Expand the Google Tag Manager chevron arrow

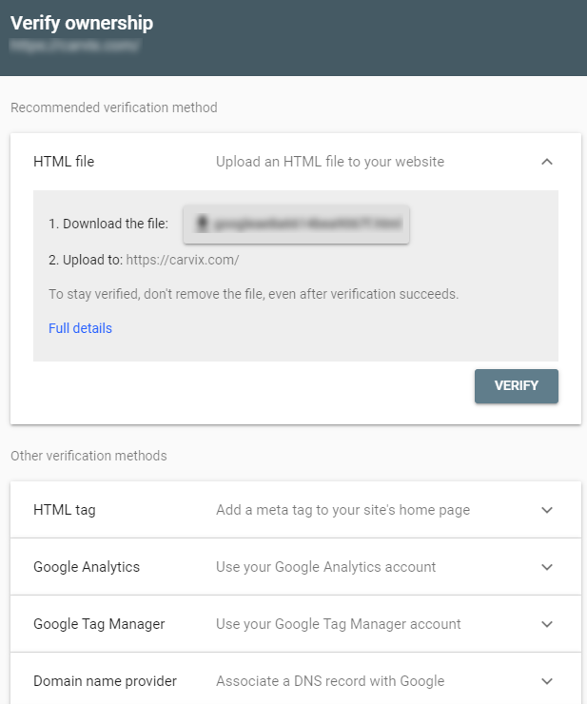coord(546,624)
